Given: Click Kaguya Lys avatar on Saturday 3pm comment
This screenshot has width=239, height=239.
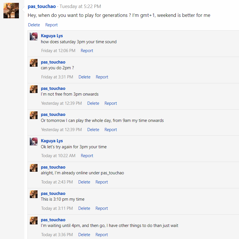Looking at the screenshot, I should coord(34,37).
